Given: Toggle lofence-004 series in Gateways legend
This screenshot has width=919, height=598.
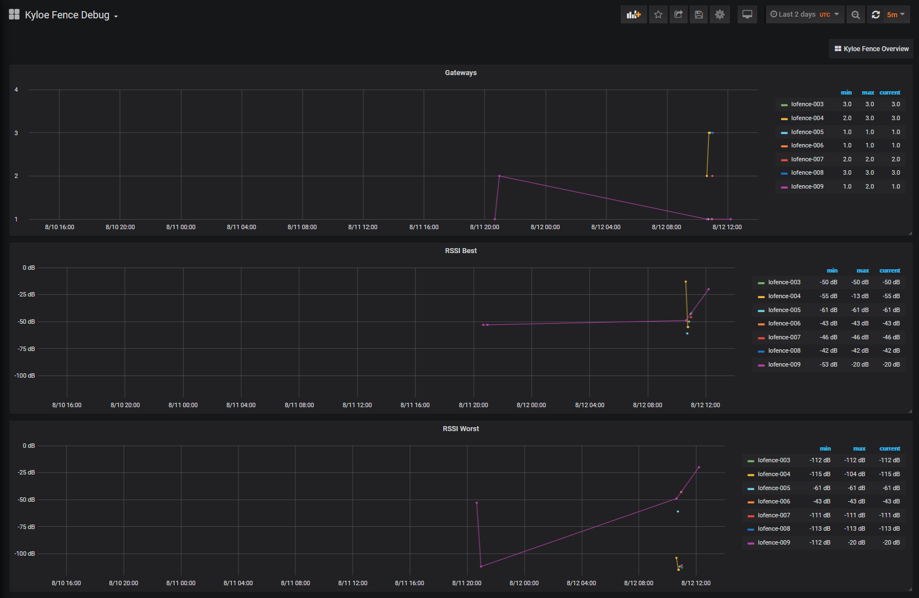Looking at the screenshot, I should pos(807,118).
